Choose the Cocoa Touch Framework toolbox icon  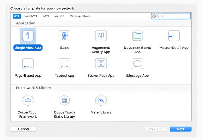(x=28, y=100)
